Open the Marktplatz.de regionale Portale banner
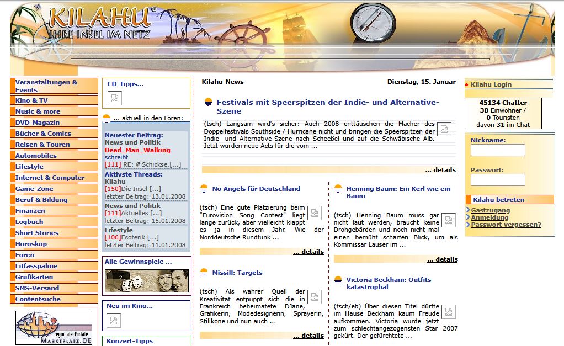 (54, 328)
